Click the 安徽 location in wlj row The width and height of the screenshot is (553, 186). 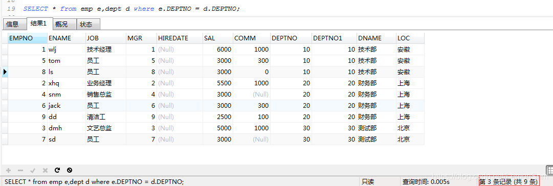tap(410, 50)
